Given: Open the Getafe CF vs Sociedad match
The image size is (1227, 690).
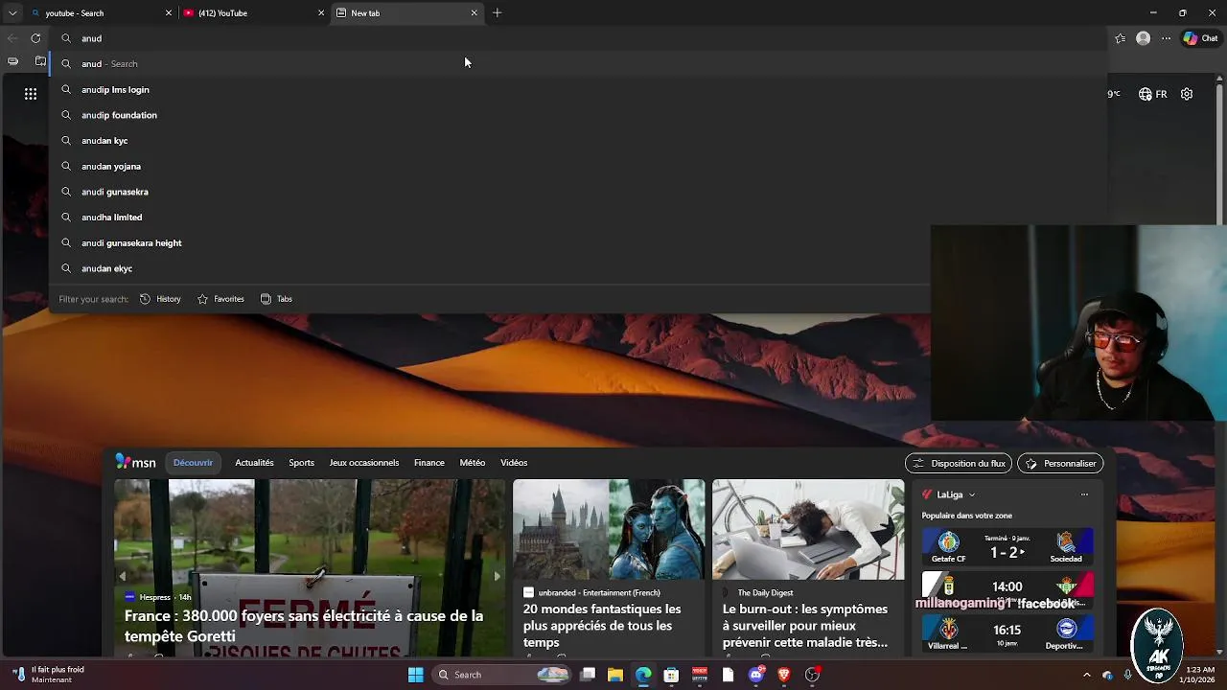Looking at the screenshot, I should click(x=1007, y=546).
